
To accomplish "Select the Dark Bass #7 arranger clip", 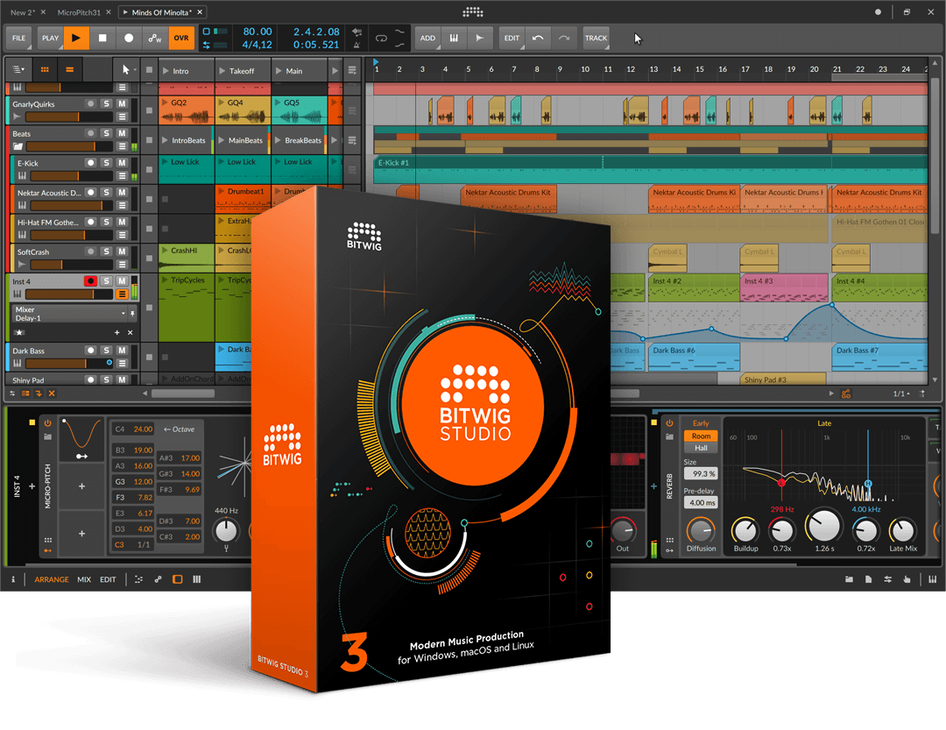I will tap(879, 357).
